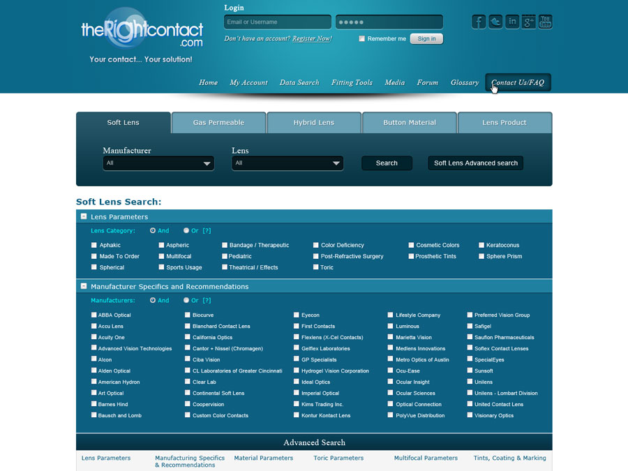Switch to the Gas Permeable tab
This screenshot has width=628, height=471.
(218, 123)
